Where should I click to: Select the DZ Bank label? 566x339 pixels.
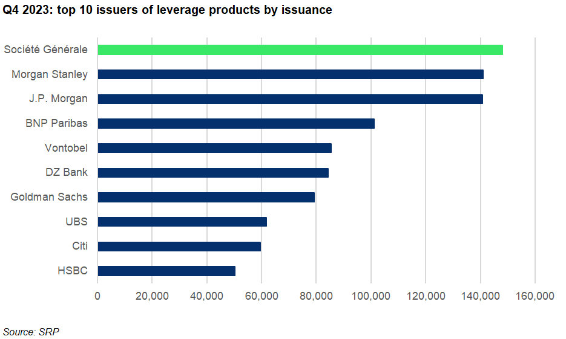[67, 172]
